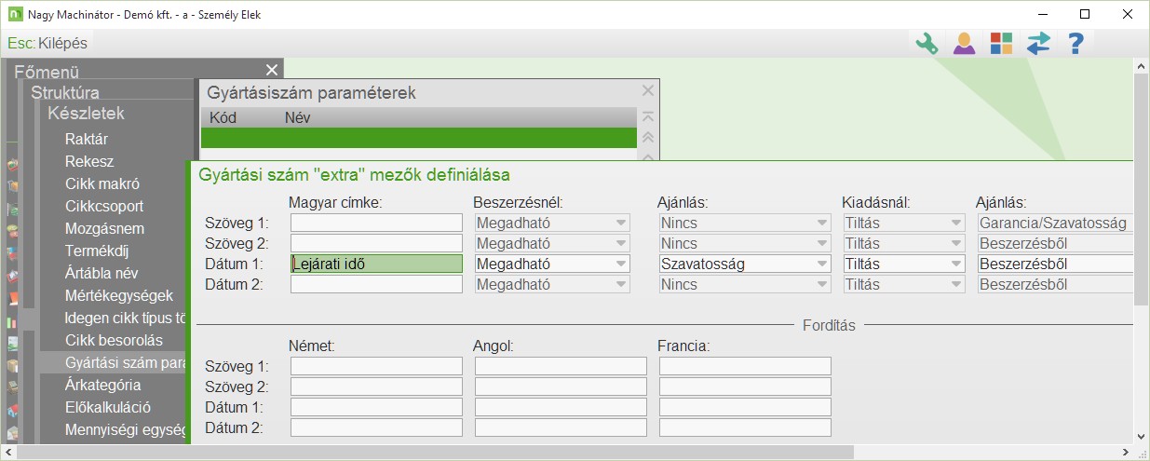Click the horizontal scrollbar thumb
Screen dimensions: 1150x461
(x=436, y=452)
